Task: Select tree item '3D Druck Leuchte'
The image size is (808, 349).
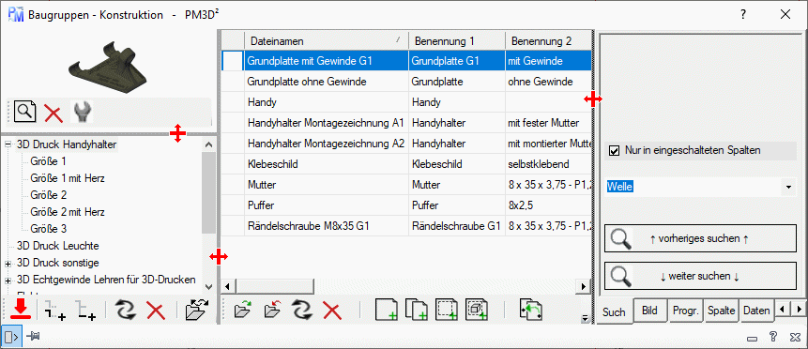Action: (58, 246)
